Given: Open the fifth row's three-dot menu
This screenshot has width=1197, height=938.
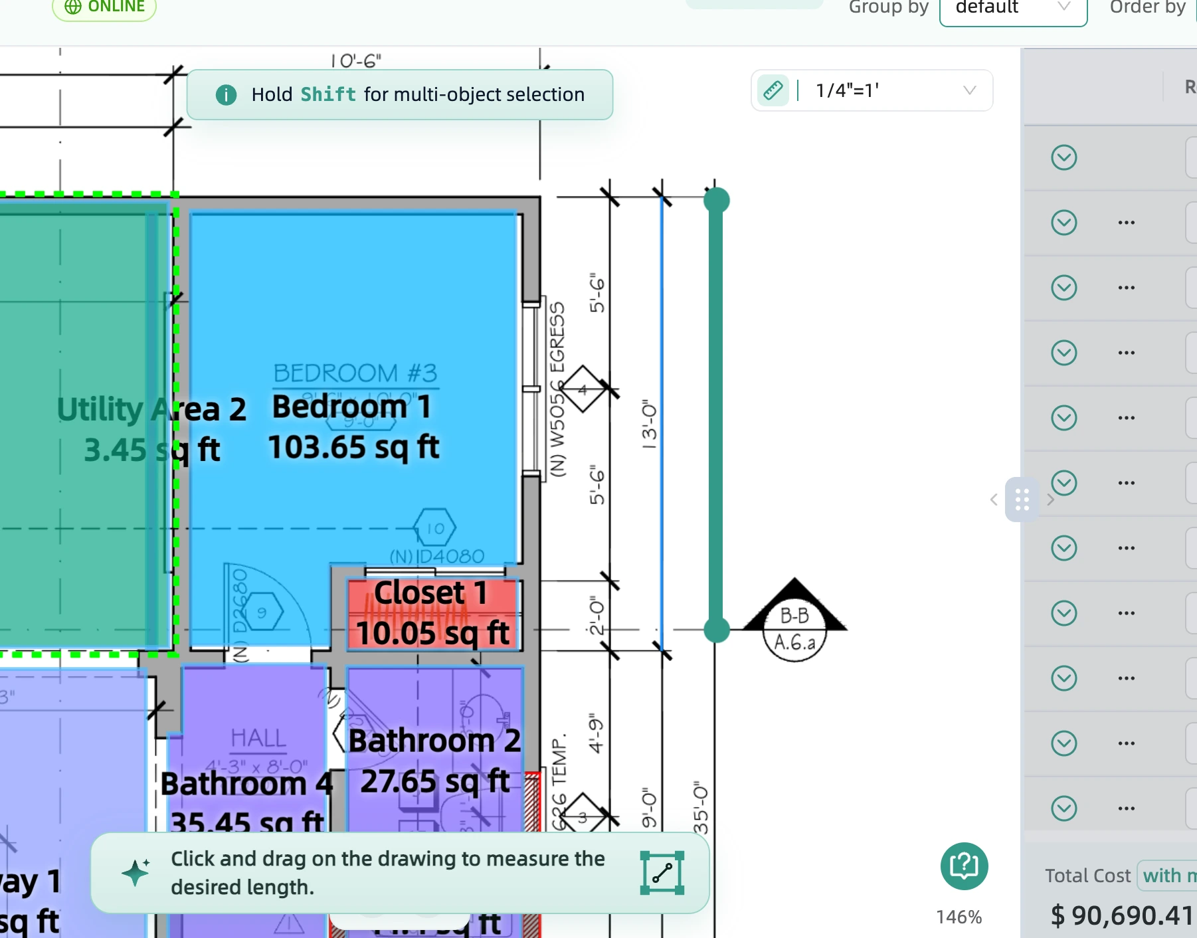Looking at the screenshot, I should 1126,418.
